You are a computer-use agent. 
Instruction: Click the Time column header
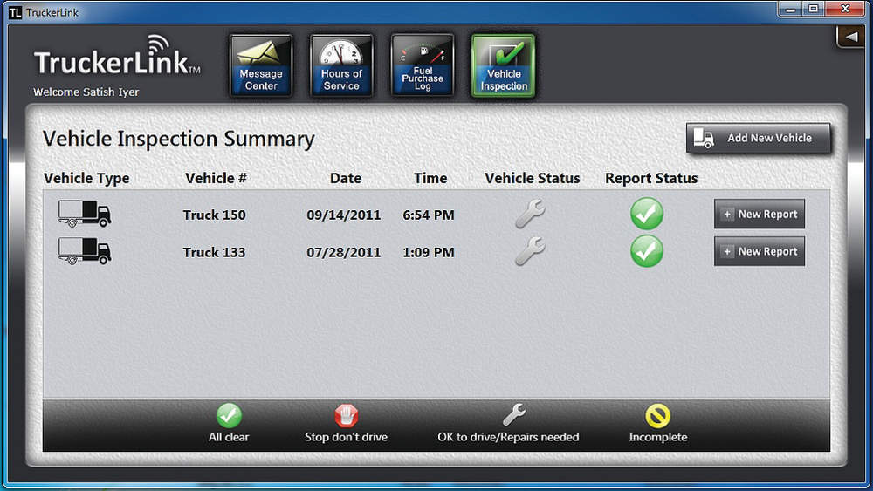click(430, 178)
